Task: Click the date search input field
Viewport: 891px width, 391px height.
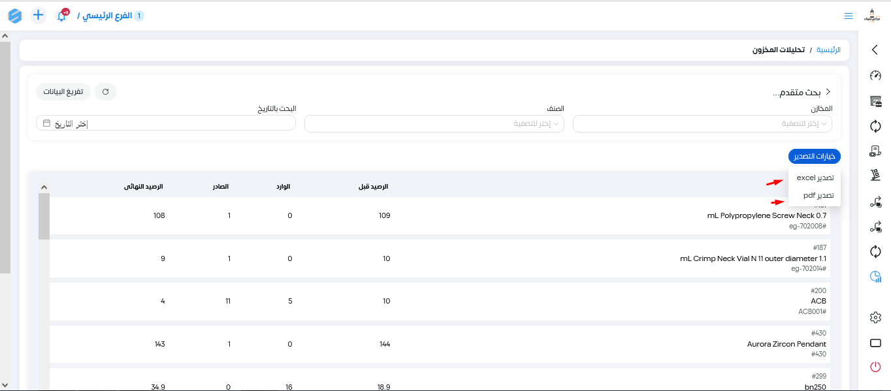Action: 166,124
